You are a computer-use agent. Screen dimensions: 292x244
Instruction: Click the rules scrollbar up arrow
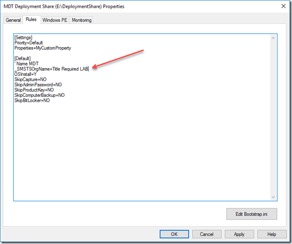273,38
